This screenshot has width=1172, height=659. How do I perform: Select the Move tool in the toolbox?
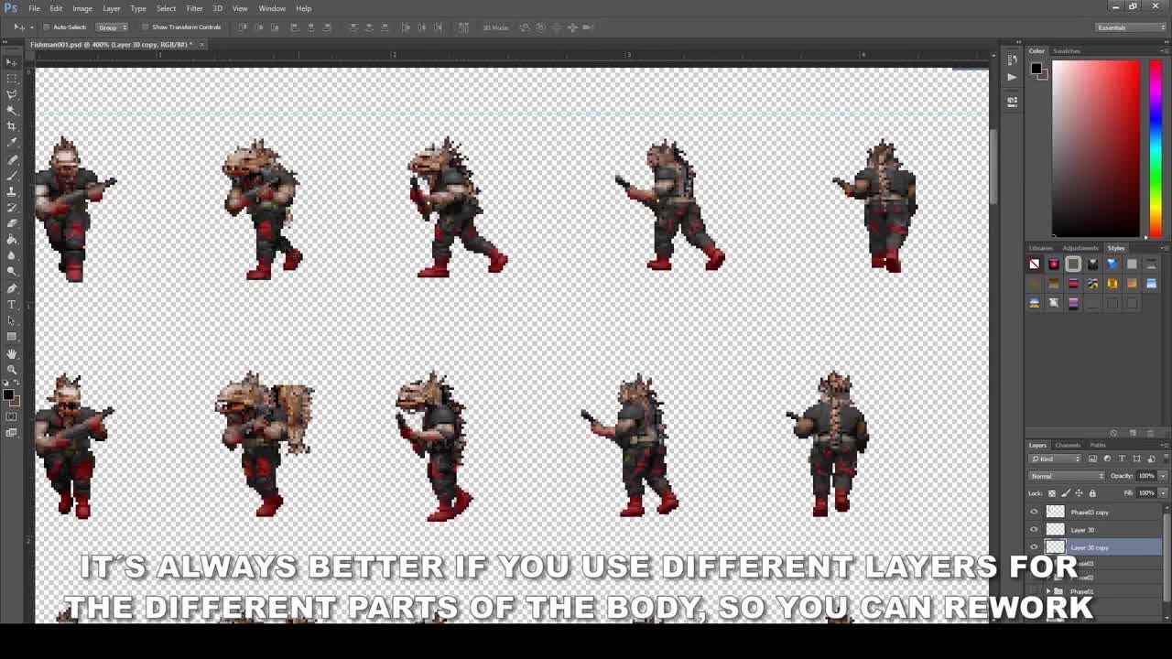12,60
